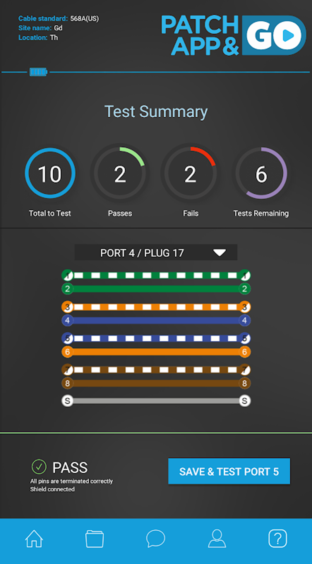312x564 pixels.
Task: Tap the solid orange wire number 6
Action: 156,352
